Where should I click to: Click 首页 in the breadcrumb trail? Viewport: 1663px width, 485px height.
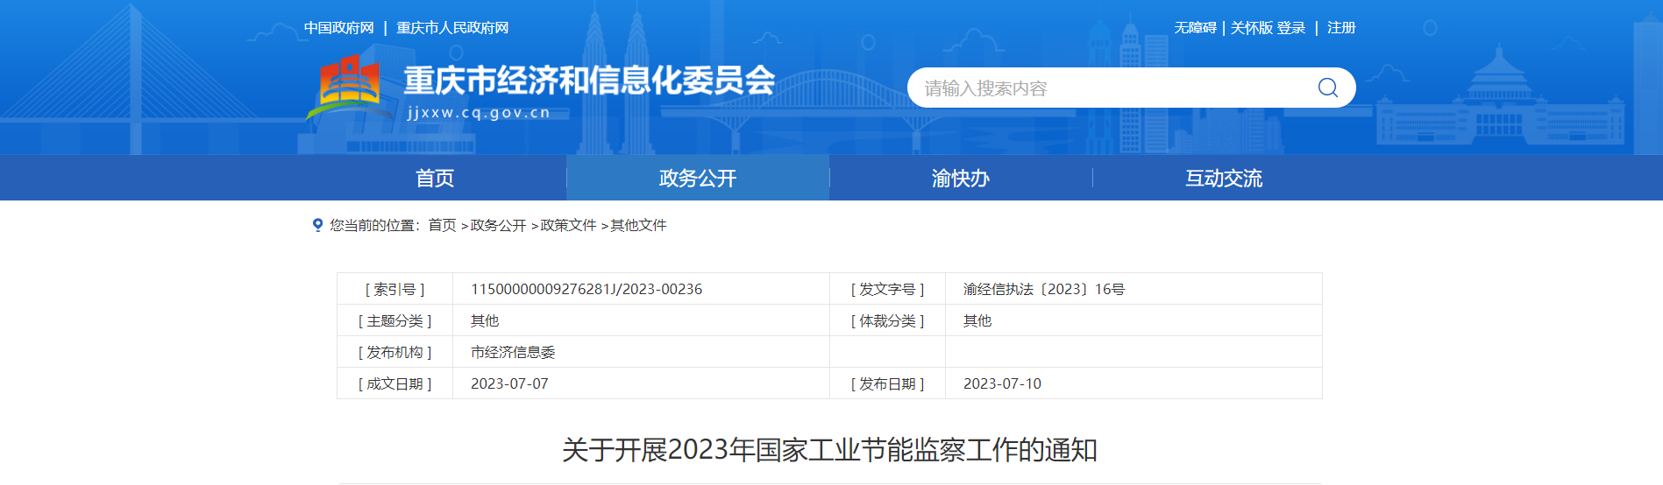click(442, 225)
